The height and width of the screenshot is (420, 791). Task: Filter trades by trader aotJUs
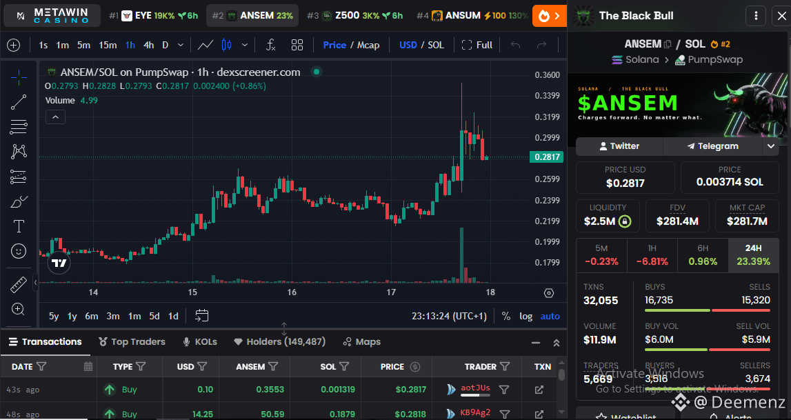(x=503, y=389)
